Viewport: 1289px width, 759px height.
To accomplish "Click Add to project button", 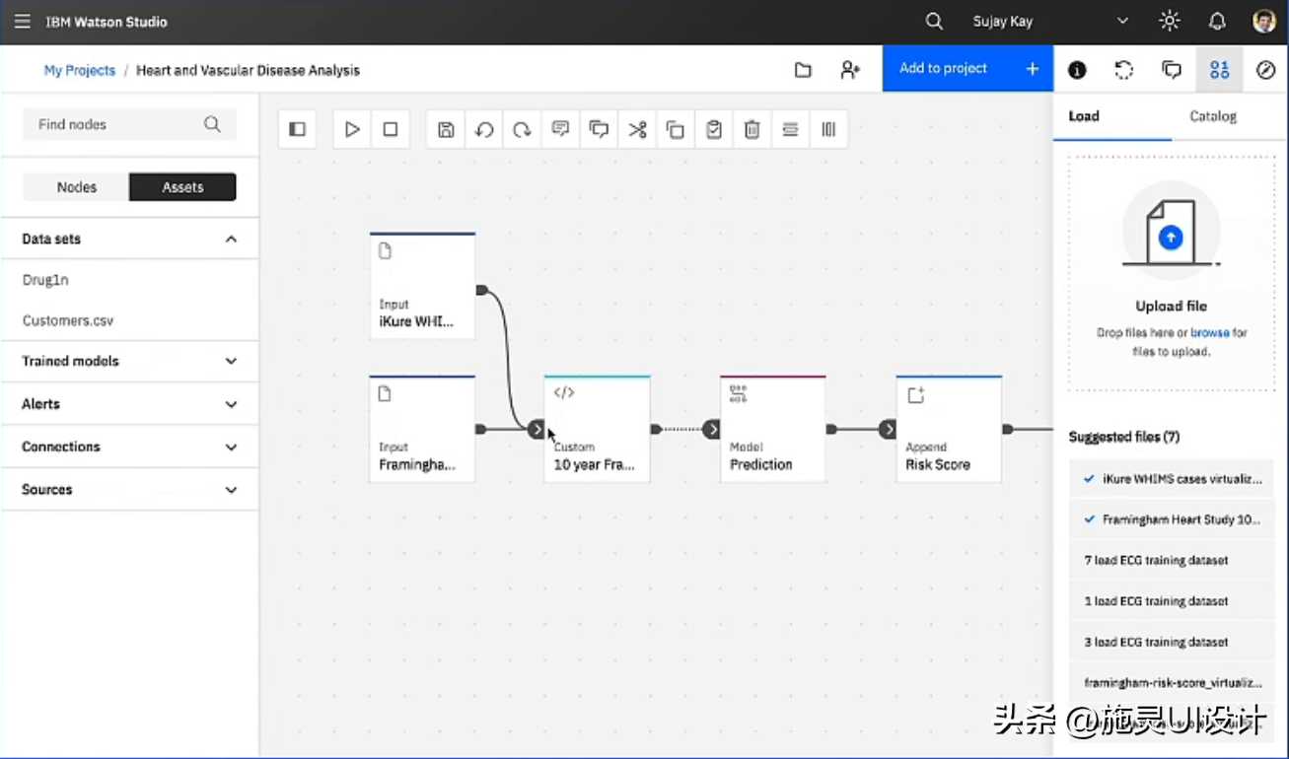I will pos(967,69).
